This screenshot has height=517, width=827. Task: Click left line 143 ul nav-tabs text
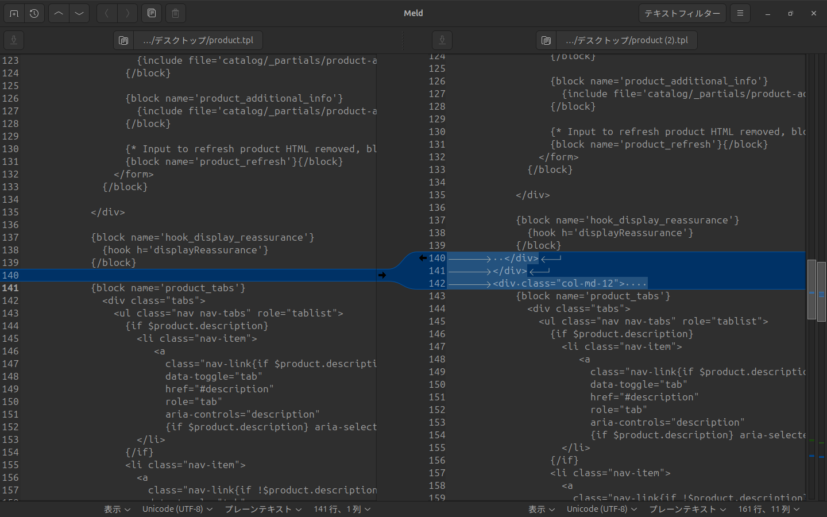click(229, 313)
